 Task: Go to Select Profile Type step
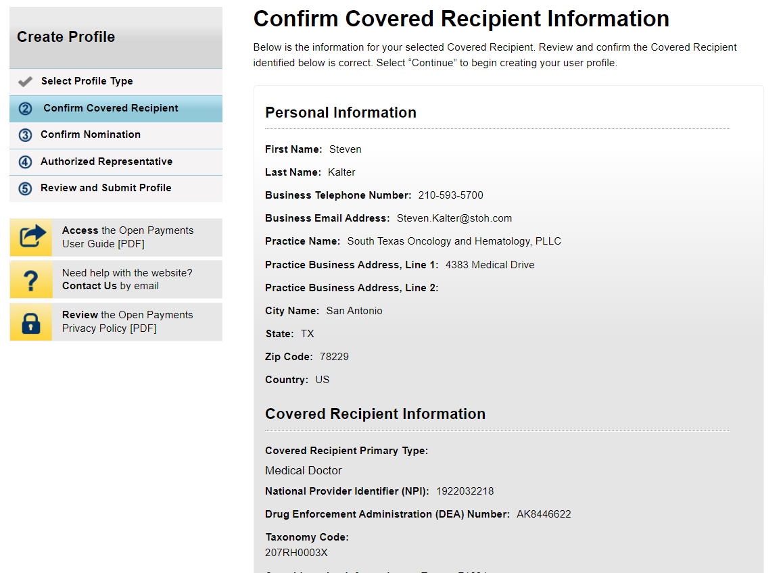pyautogui.click(x=87, y=81)
